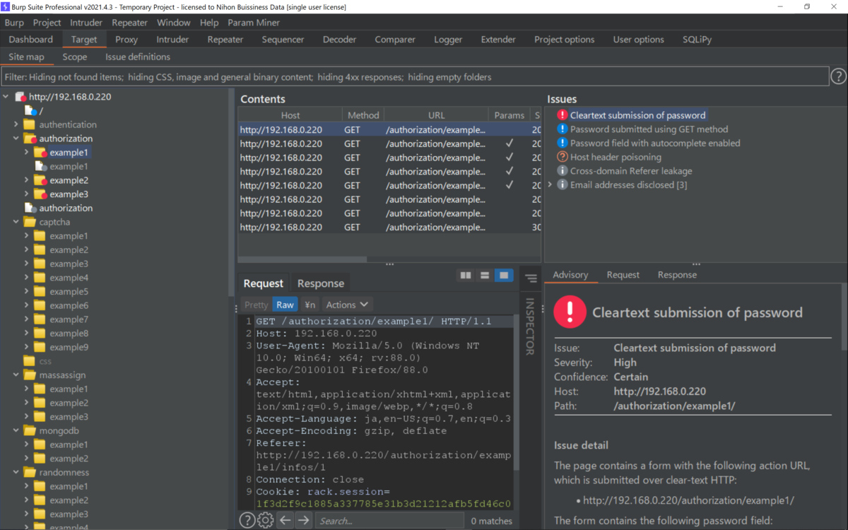Image resolution: width=848 pixels, height=530 pixels.
Task: Click the Contents table horizontal scrollbar
Action: tap(302, 260)
